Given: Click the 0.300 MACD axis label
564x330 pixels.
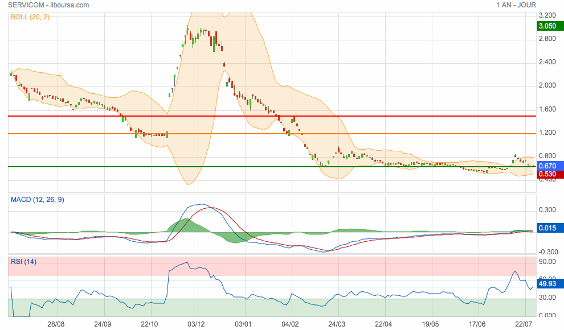Looking at the screenshot, I should 547,210.
